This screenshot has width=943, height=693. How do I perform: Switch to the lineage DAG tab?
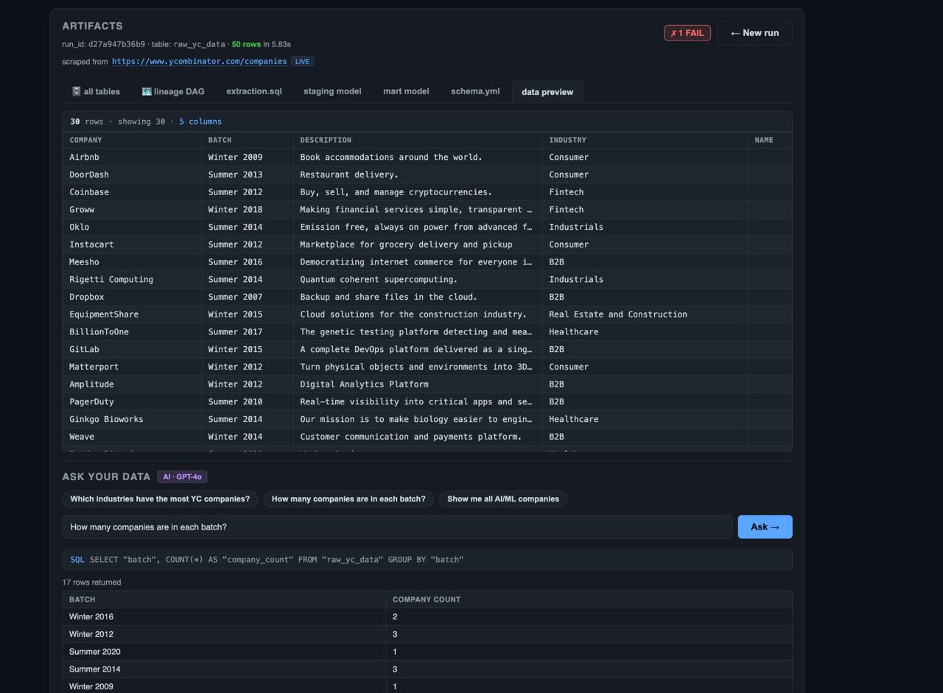173,91
